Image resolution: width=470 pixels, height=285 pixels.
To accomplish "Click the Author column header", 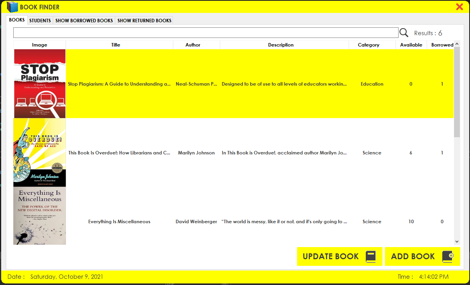I will 193,45.
